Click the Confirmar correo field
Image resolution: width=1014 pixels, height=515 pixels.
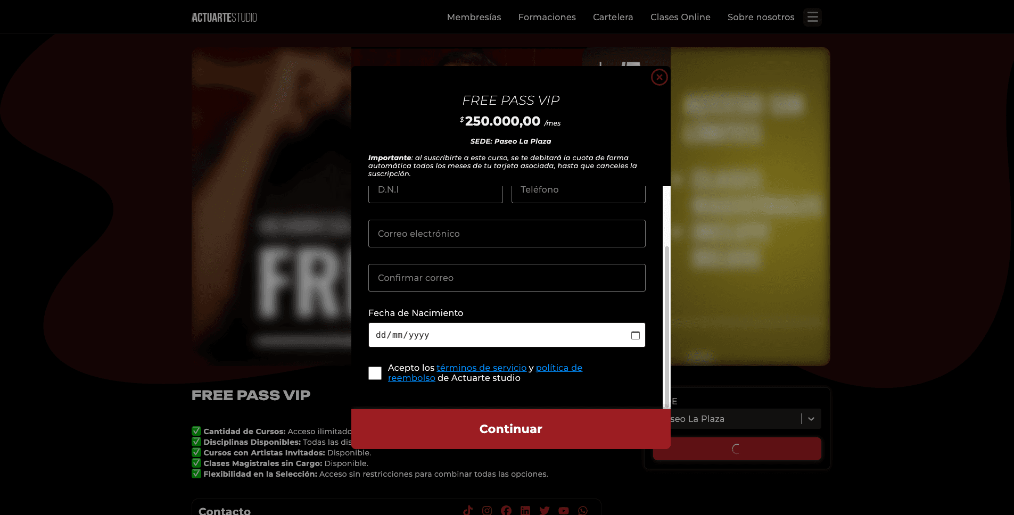click(x=507, y=278)
